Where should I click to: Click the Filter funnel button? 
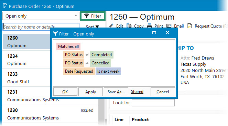click(93, 16)
